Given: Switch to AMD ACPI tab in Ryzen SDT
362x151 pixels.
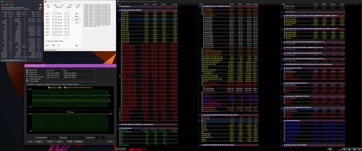Looking at the screenshot, I should (59, 7).
